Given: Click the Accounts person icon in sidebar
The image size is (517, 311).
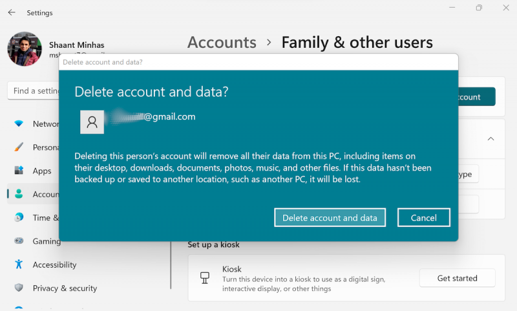Looking at the screenshot, I should [x=19, y=194].
